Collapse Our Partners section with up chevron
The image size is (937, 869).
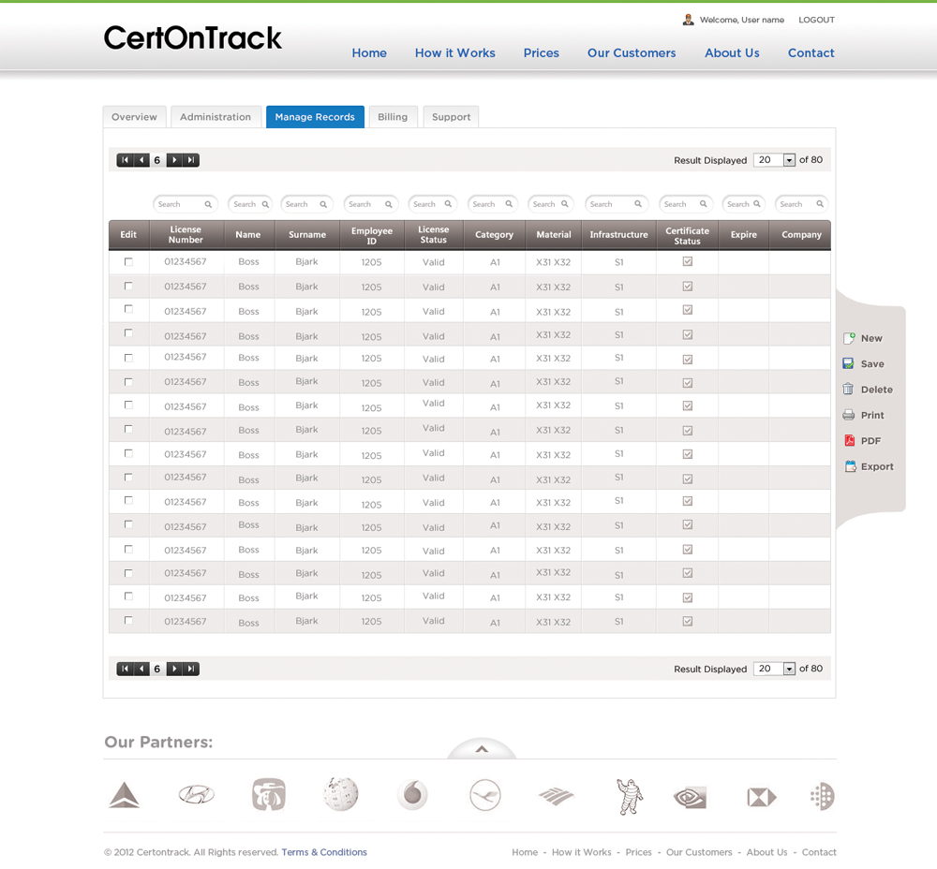pyautogui.click(x=482, y=749)
